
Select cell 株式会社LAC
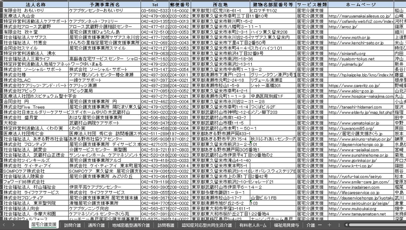pos(36,80)
